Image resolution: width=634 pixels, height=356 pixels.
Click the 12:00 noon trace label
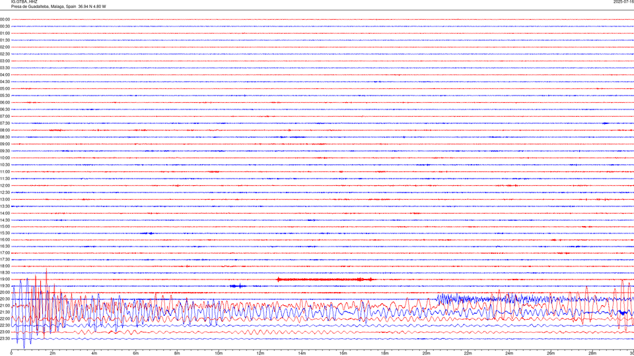(5, 185)
